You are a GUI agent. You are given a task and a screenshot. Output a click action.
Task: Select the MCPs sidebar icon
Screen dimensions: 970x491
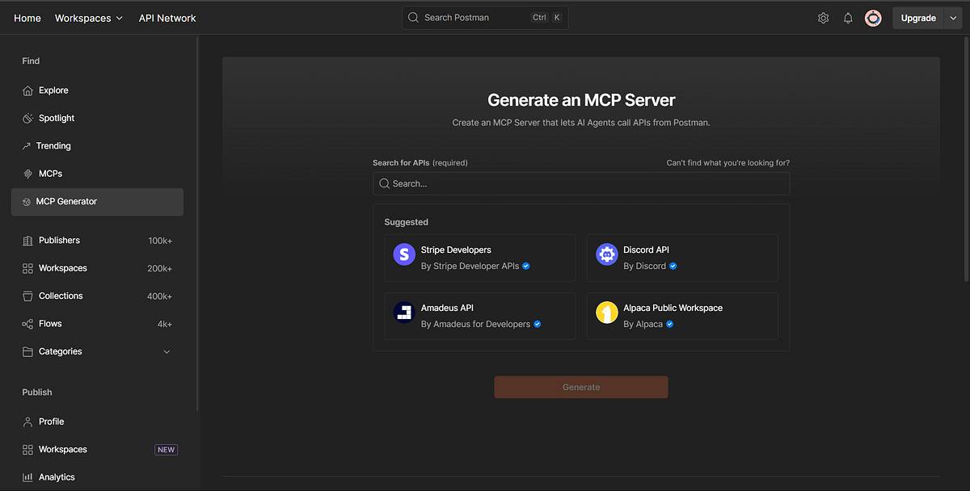click(x=27, y=173)
